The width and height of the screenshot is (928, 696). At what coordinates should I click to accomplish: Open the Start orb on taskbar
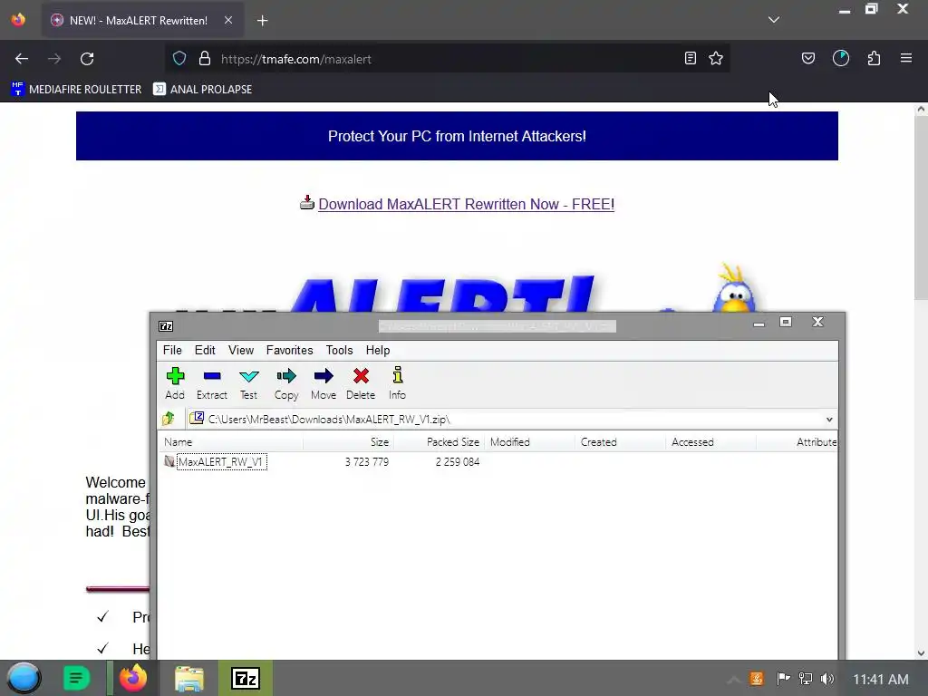point(24,678)
